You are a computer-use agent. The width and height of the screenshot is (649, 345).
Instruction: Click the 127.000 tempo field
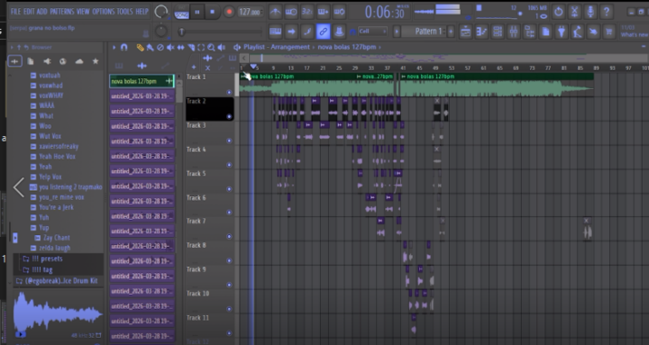coord(250,12)
